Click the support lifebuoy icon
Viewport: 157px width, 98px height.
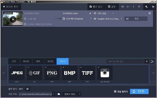[x=139, y=7]
